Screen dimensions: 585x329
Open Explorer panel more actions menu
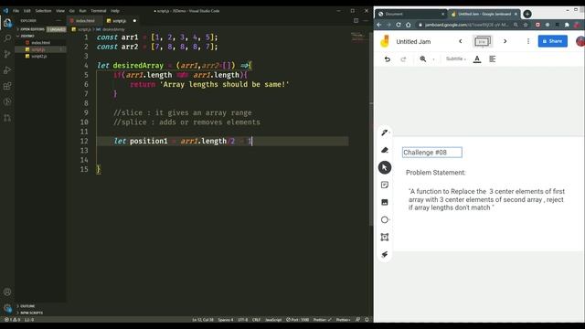pos(58,20)
